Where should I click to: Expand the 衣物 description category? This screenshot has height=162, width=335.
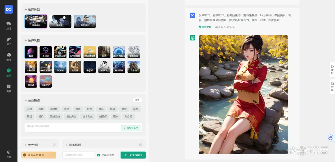pyautogui.click(x=41, y=109)
